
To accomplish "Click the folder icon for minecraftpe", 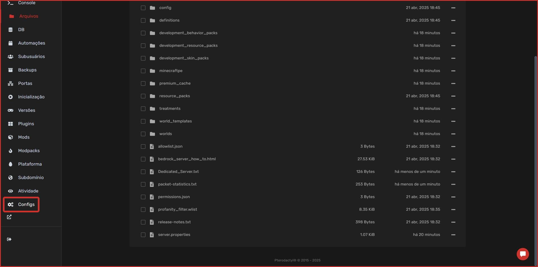I will tap(152, 71).
